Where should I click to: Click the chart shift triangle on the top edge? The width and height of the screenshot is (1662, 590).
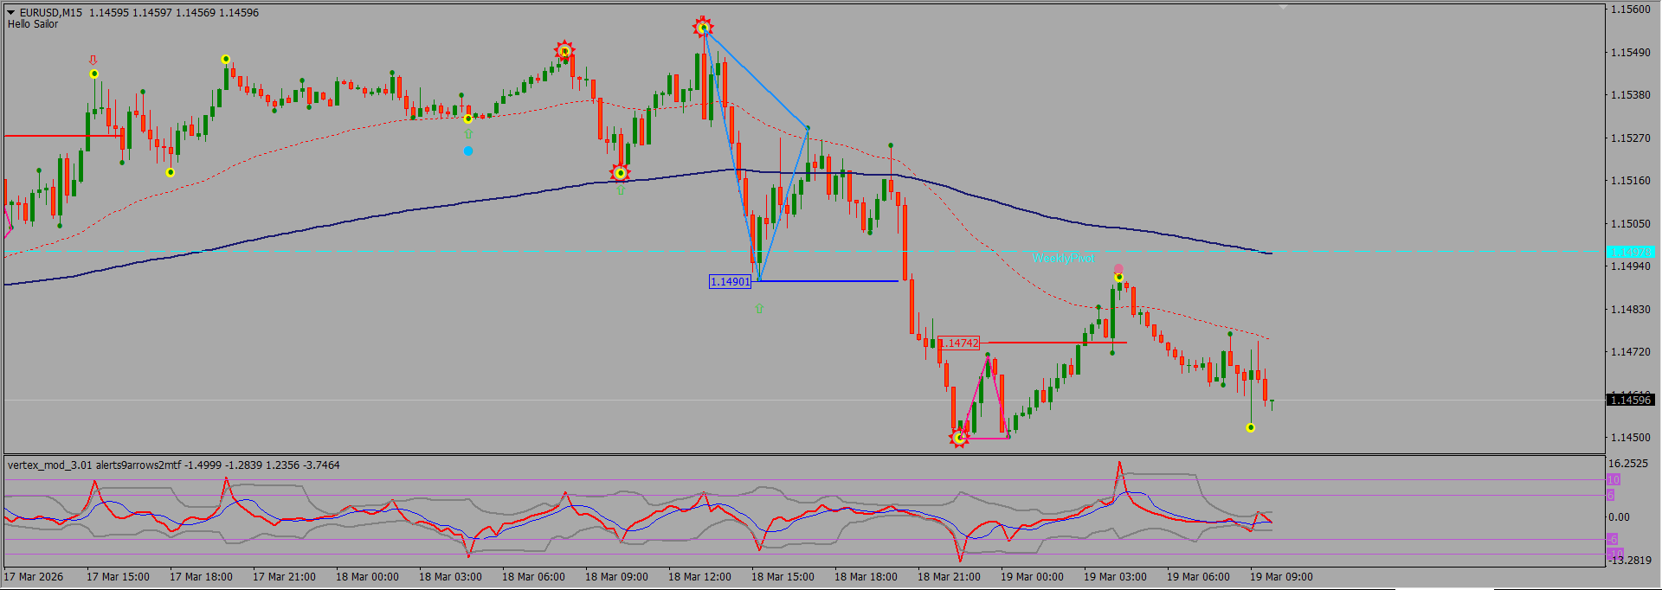pyautogui.click(x=1283, y=7)
